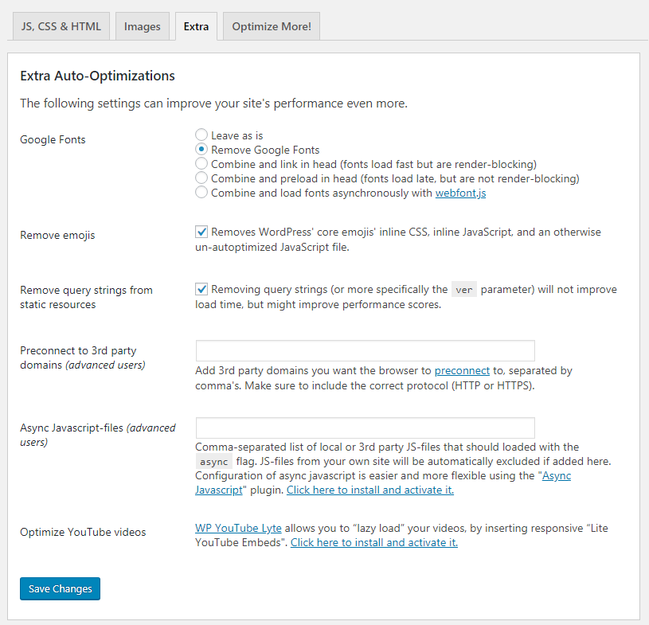Open the Optimize More! tab
The height and width of the screenshot is (625, 649).
tap(271, 26)
